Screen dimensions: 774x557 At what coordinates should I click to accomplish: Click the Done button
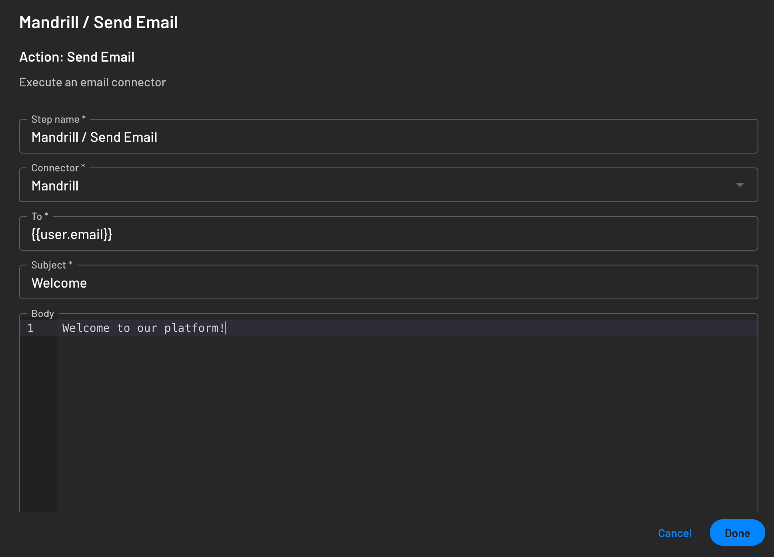coord(737,533)
